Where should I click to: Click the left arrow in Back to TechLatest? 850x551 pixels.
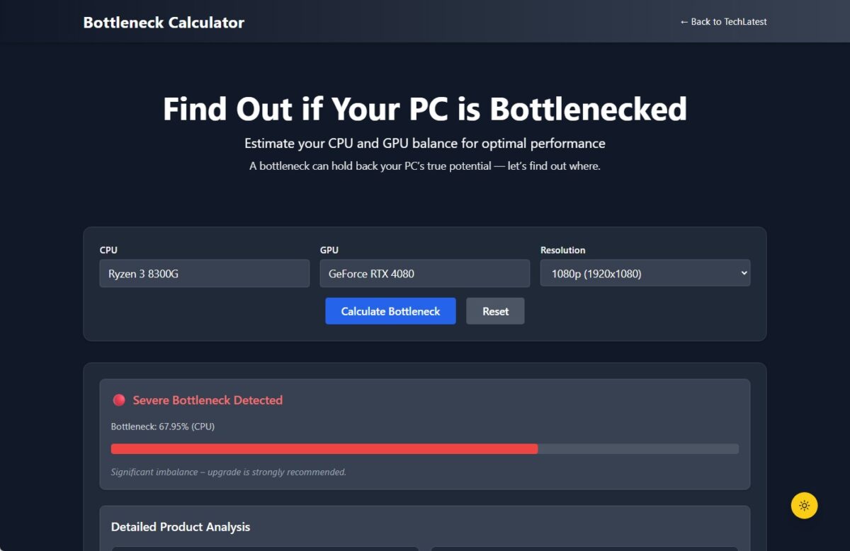[x=684, y=21]
